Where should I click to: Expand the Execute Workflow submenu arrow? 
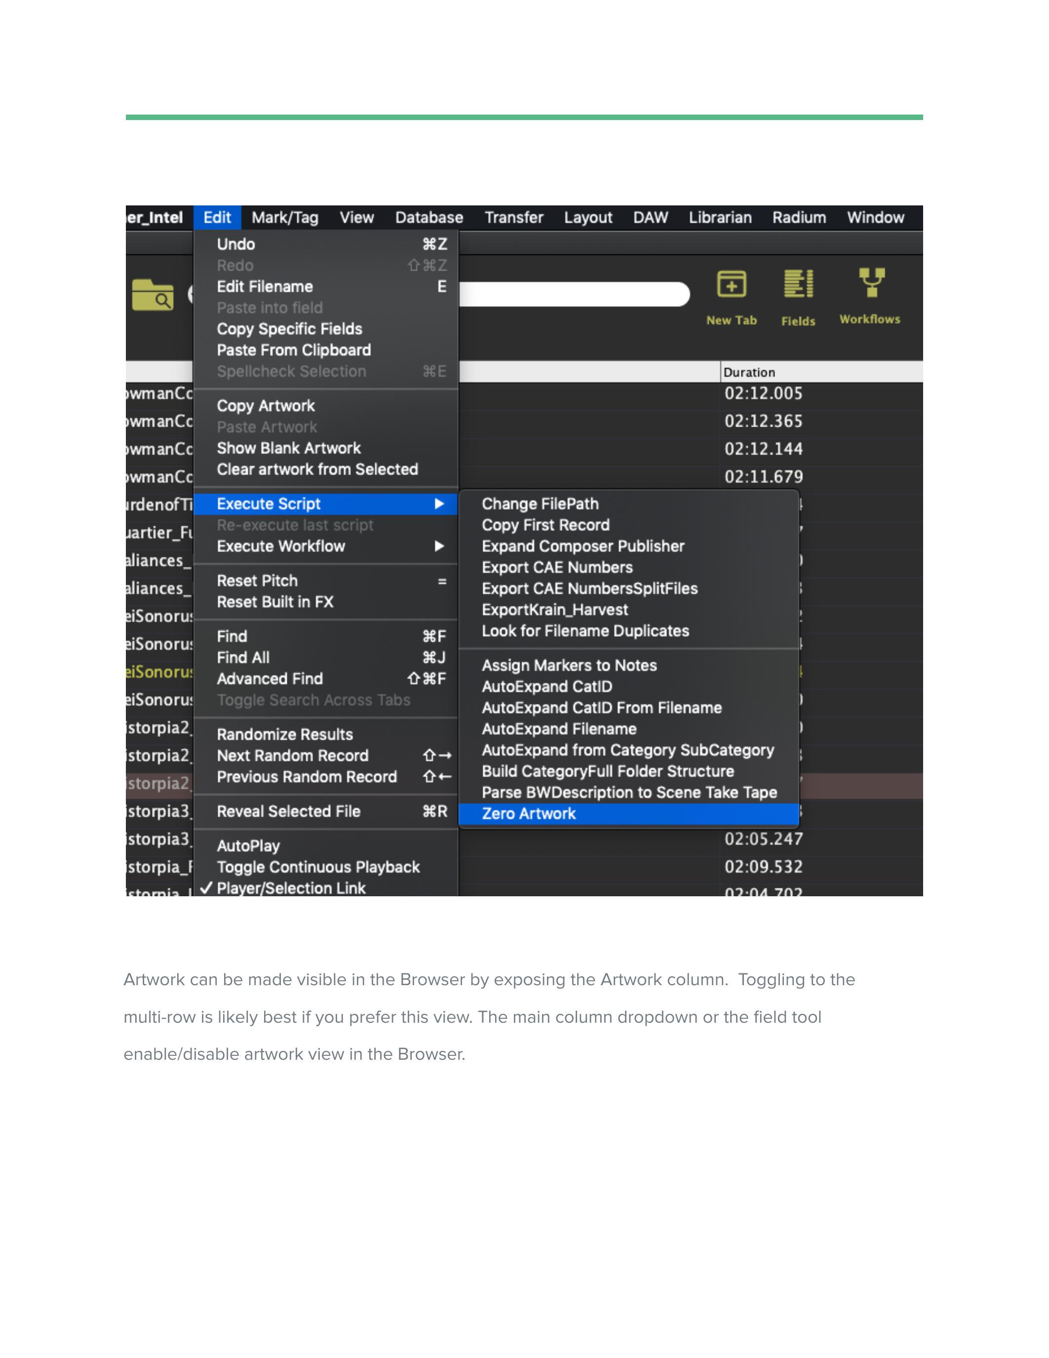[439, 546]
